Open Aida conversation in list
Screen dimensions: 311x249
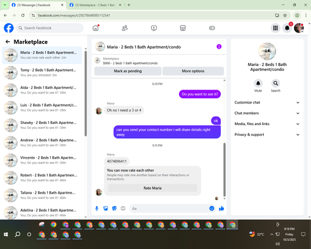tap(42, 90)
